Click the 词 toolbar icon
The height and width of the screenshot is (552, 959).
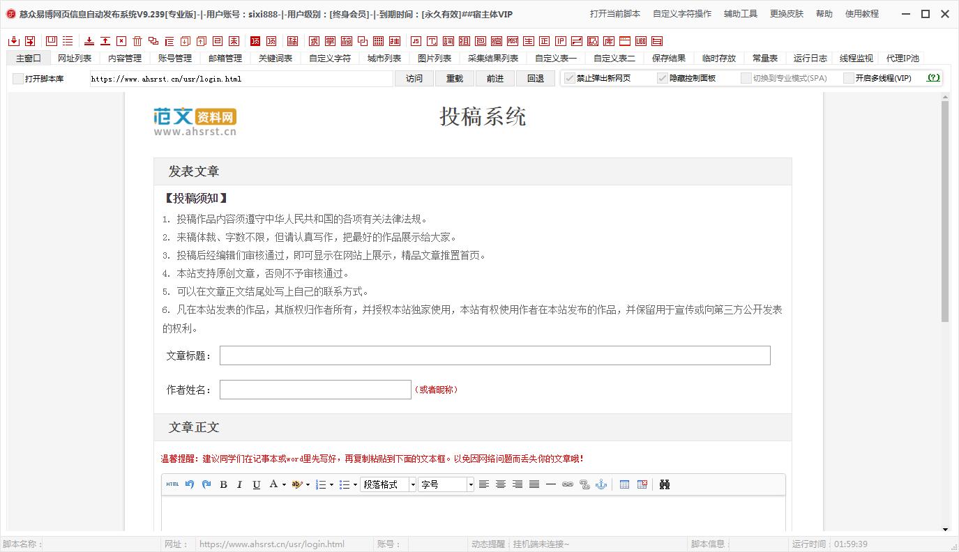pyautogui.click(x=448, y=41)
